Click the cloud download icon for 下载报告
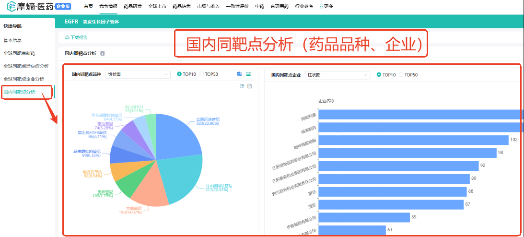 (x=67, y=37)
